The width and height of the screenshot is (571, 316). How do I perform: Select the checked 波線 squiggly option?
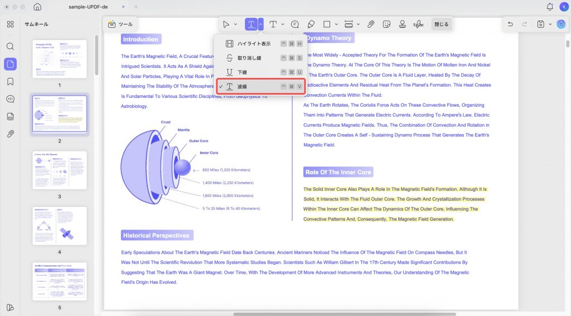pyautogui.click(x=261, y=86)
